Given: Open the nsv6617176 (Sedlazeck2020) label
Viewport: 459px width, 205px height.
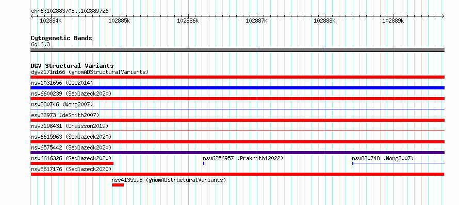Looking at the screenshot, I should pyautogui.click(x=71, y=169).
